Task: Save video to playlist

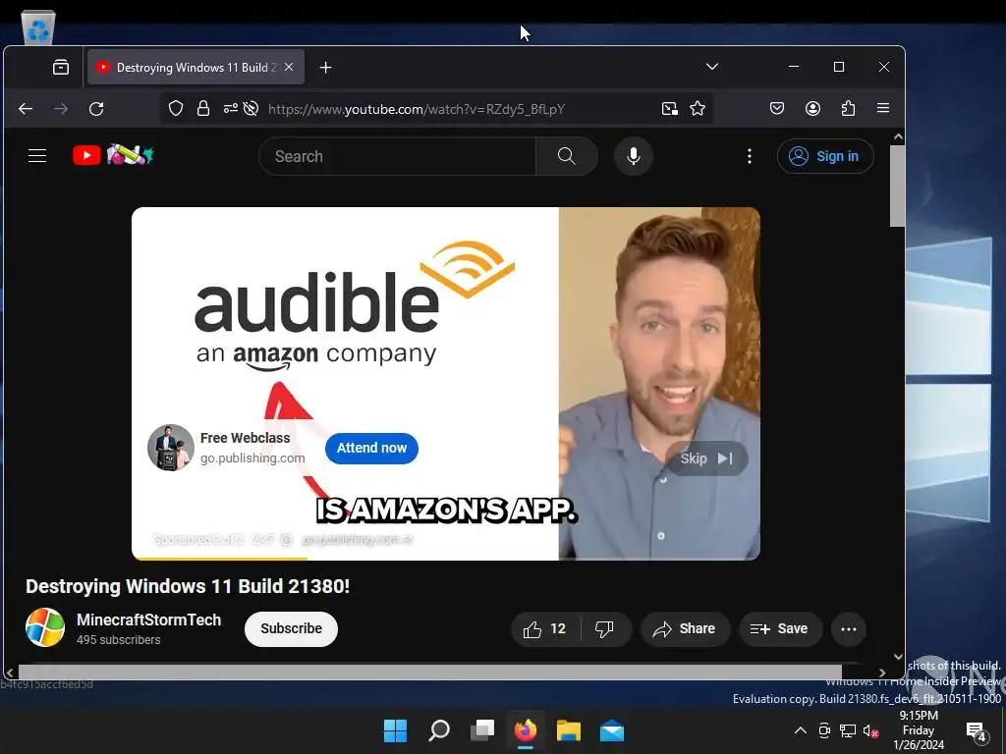Action: [x=779, y=629]
